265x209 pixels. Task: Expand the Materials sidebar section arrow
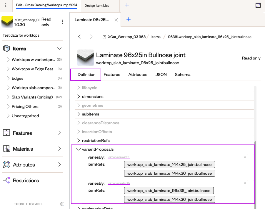[59, 149]
